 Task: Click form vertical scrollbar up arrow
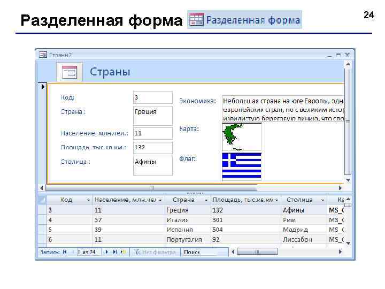point(348,64)
